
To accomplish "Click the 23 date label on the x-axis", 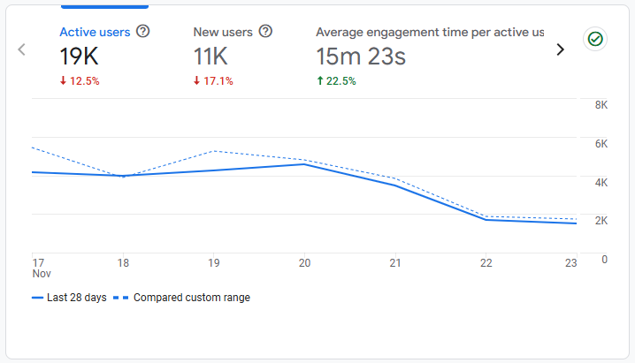I will pyautogui.click(x=570, y=263).
